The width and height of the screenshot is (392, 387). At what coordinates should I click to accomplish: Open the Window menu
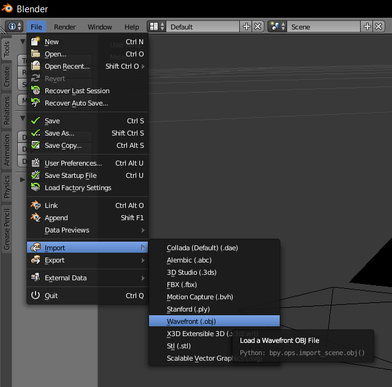click(100, 27)
